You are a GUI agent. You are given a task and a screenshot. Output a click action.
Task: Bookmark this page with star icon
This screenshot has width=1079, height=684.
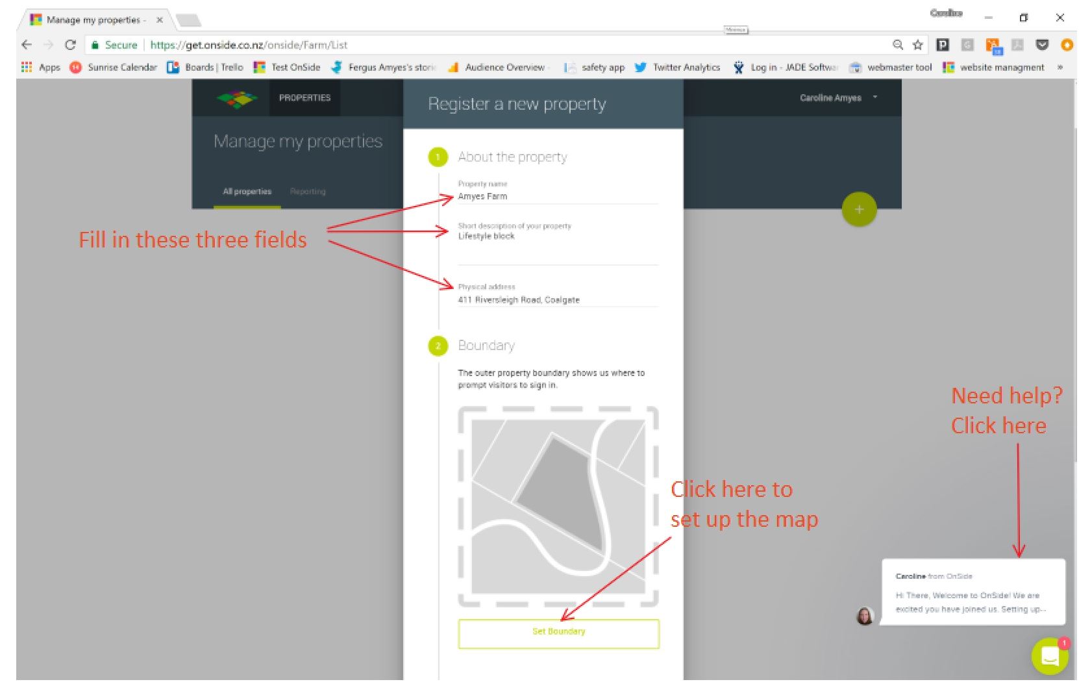point(917,45)
